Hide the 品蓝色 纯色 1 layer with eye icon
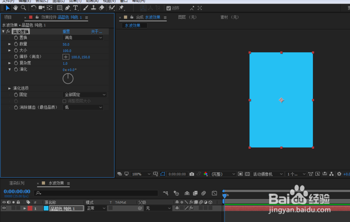The width and height of the screenshot is (350, 222). 4,208
